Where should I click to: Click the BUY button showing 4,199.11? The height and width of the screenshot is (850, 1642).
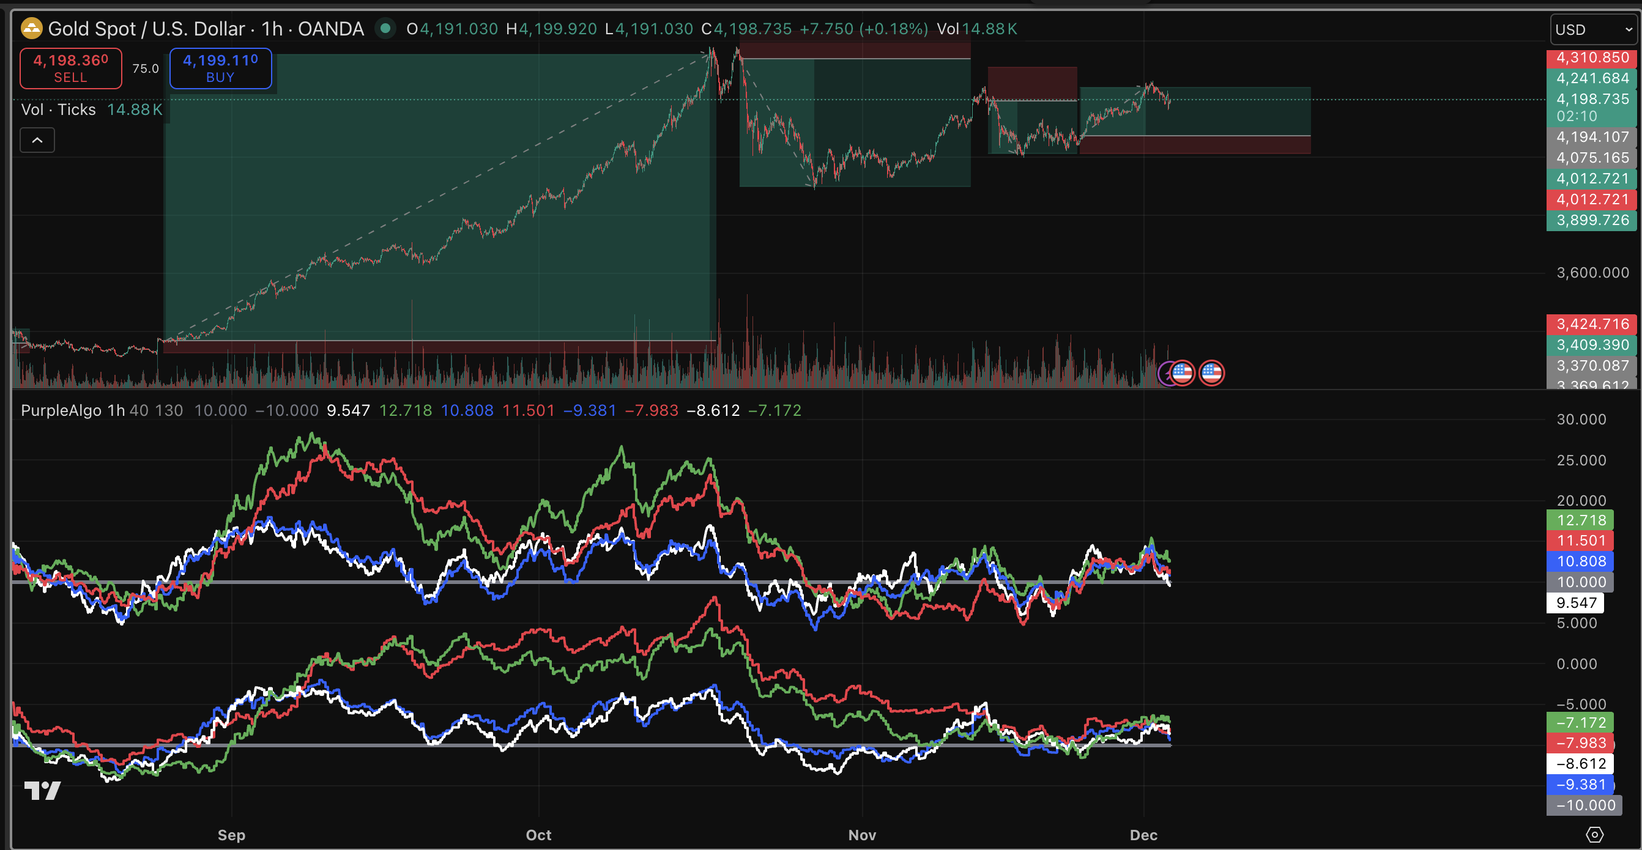tap(221, 68)
